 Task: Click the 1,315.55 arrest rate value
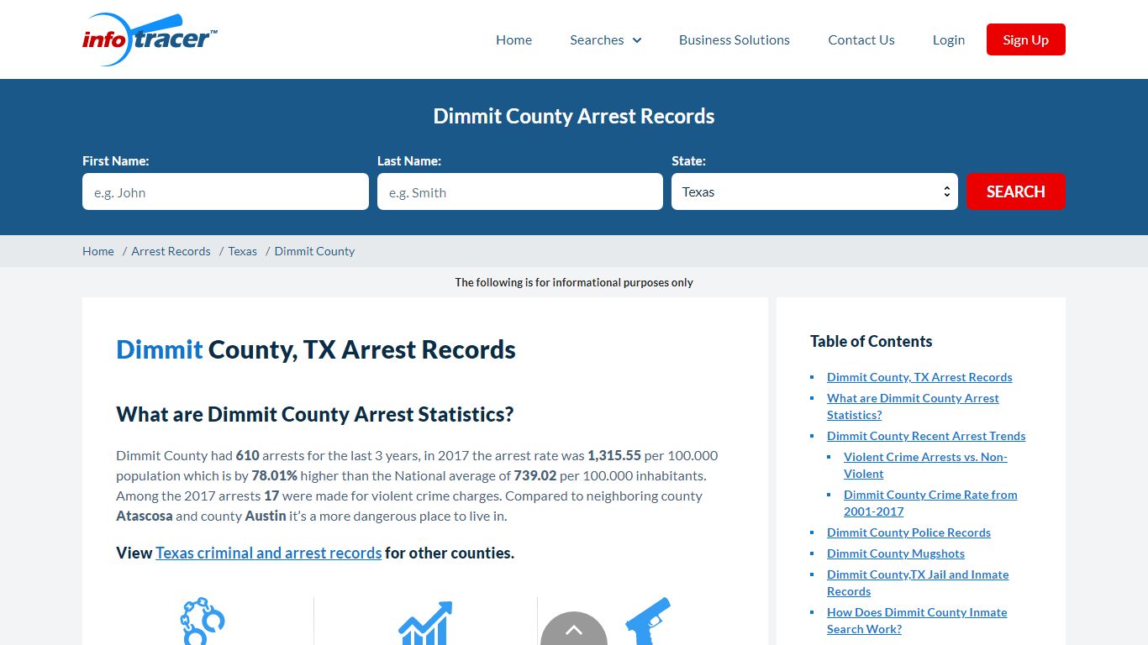(x=614, y=455)
